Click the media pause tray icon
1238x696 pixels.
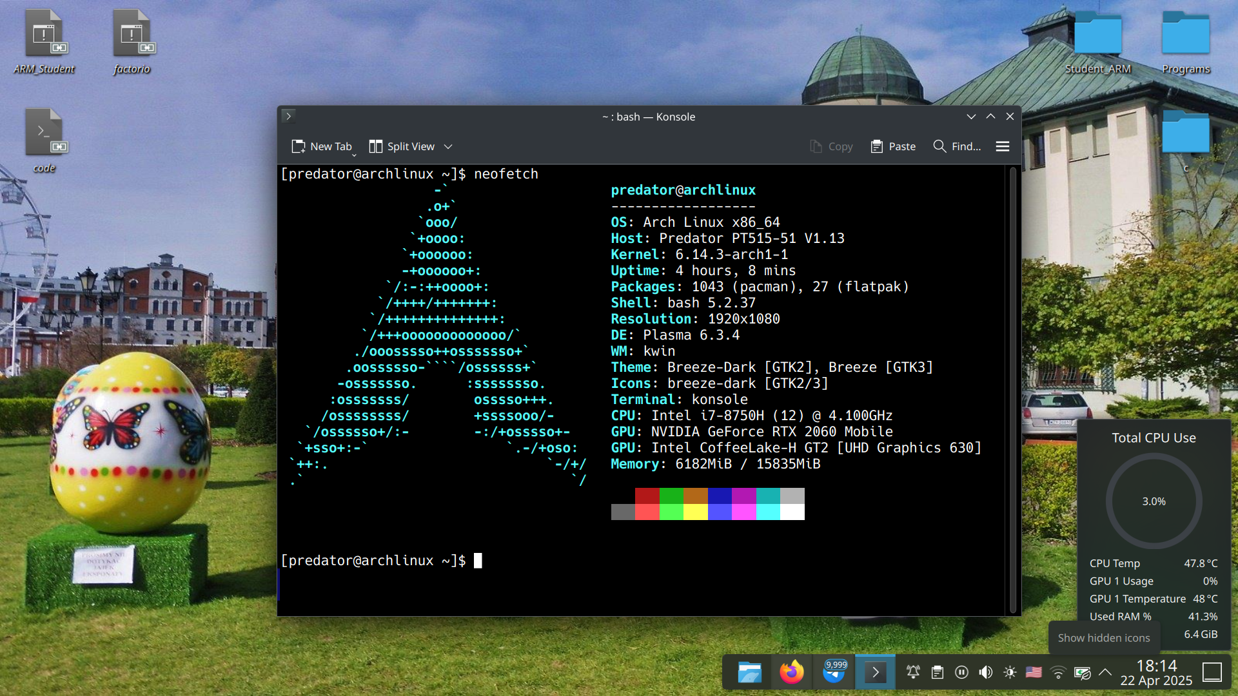961,672
